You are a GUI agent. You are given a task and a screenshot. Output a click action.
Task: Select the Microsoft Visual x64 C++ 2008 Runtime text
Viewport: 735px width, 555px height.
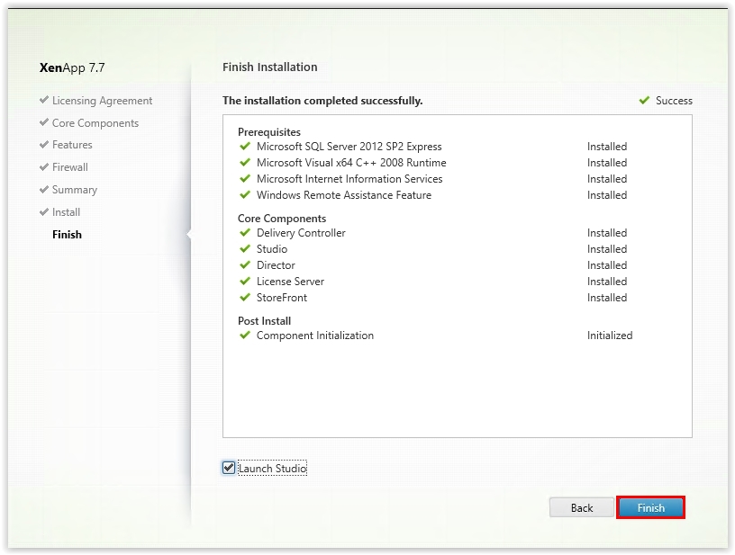pos(351,163)
